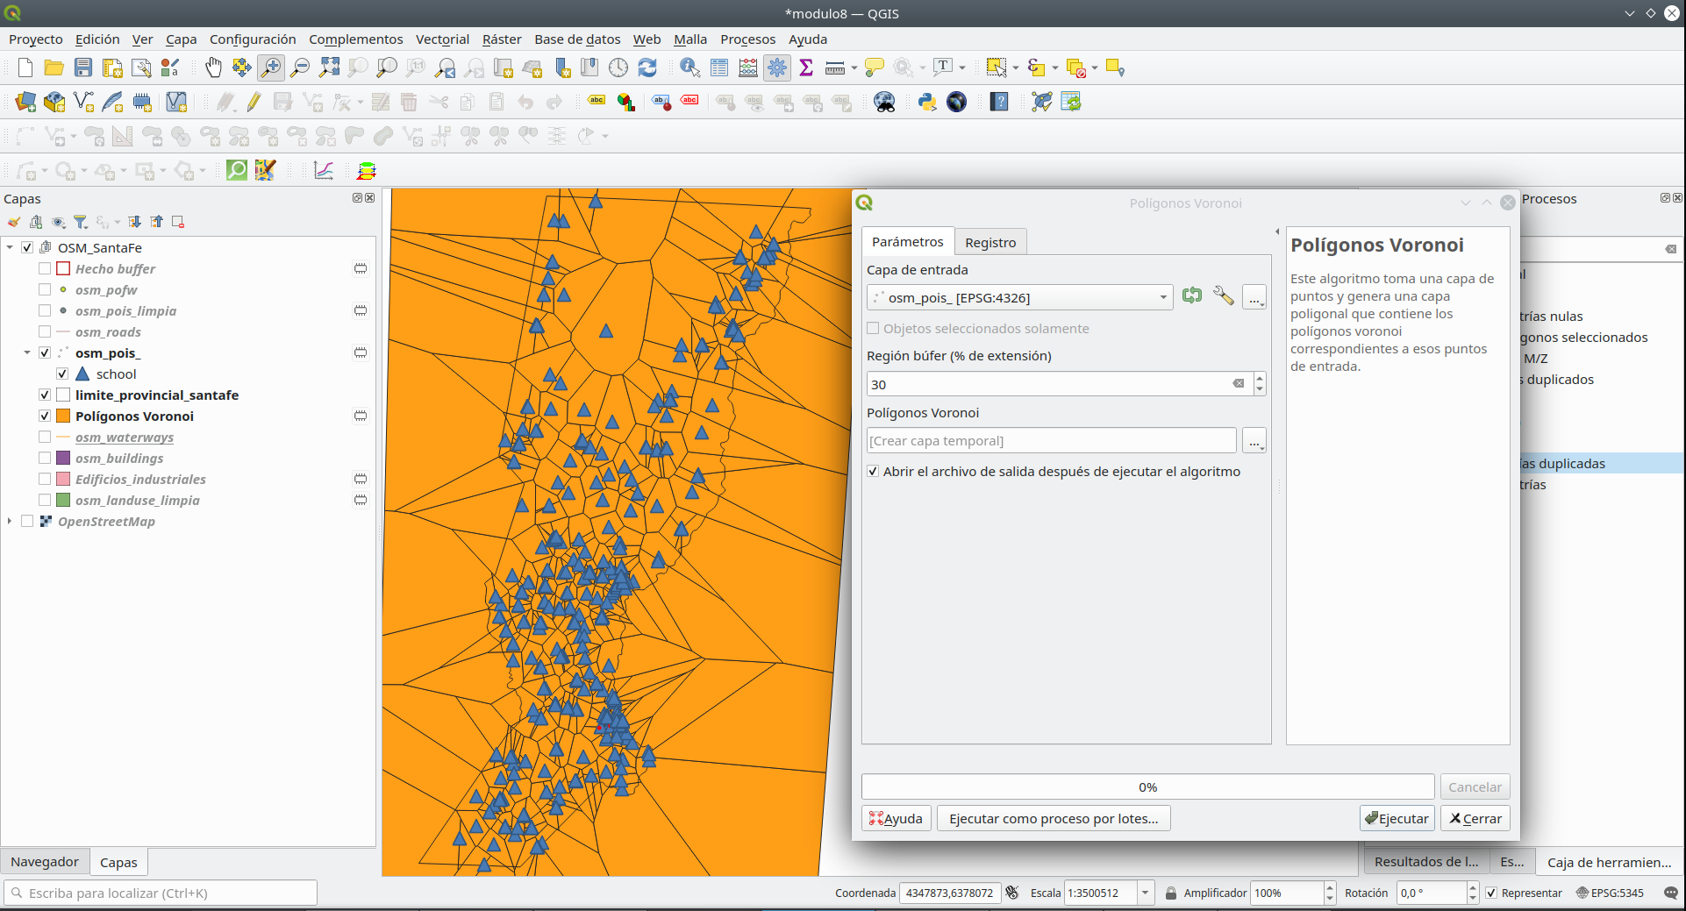Enable the osm_buildings layer checkbox
The width and height of the screenshot is (1686, 911).
pos(45,458)
